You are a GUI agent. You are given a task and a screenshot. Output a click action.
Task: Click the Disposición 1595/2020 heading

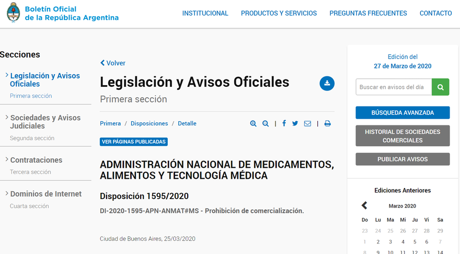pyautogui.click(x=144, y=196)
